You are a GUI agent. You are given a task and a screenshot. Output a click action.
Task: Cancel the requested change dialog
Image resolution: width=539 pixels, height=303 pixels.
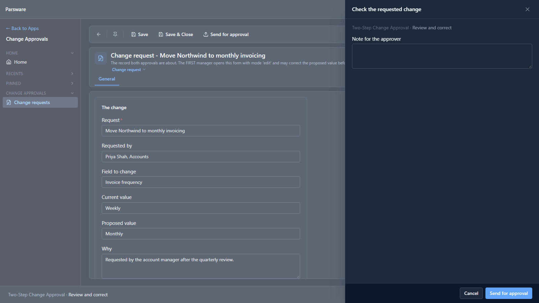coord(471,293)
